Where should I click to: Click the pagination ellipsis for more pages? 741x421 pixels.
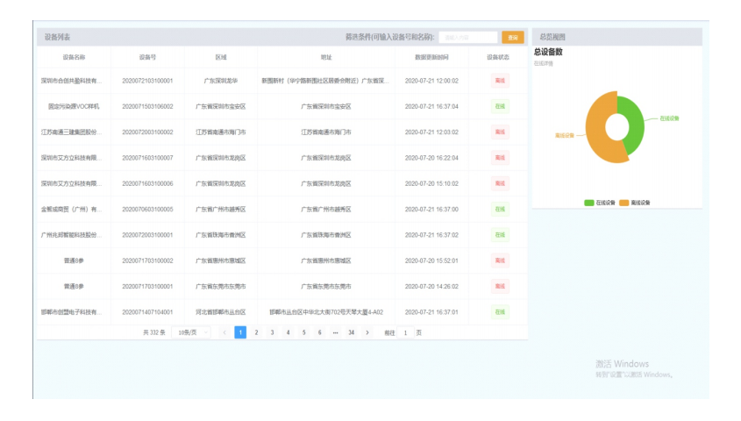(x=335, y=332)
